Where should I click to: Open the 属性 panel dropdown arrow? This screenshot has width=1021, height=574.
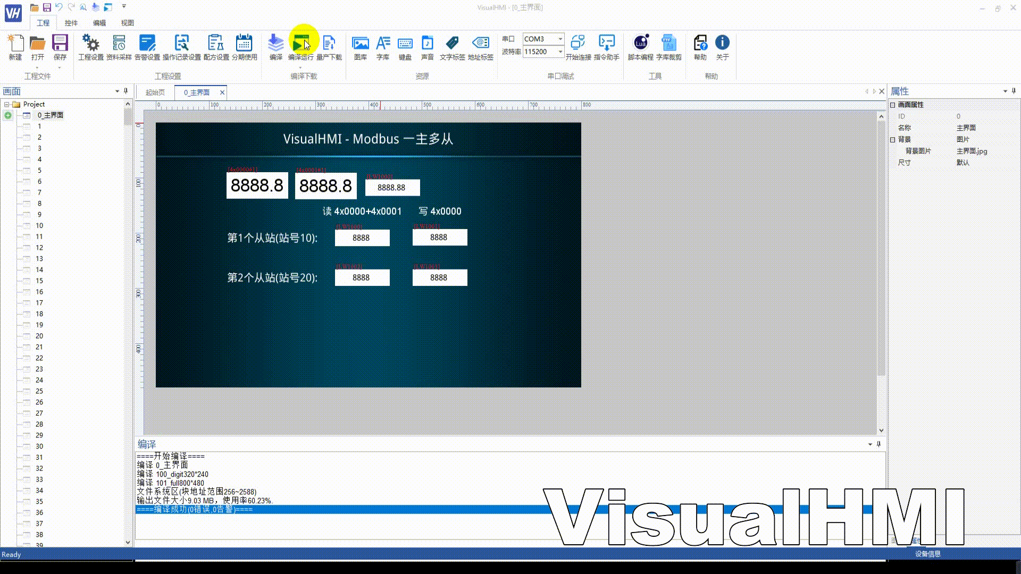1005,91
